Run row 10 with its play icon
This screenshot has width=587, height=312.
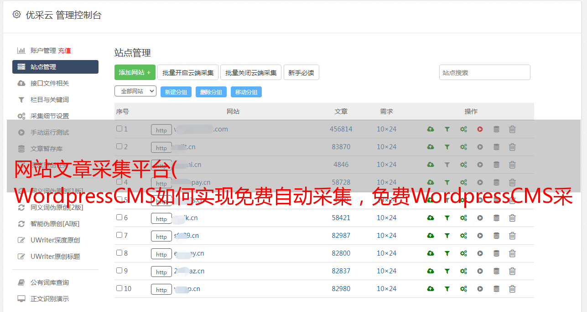pos(480,289)
